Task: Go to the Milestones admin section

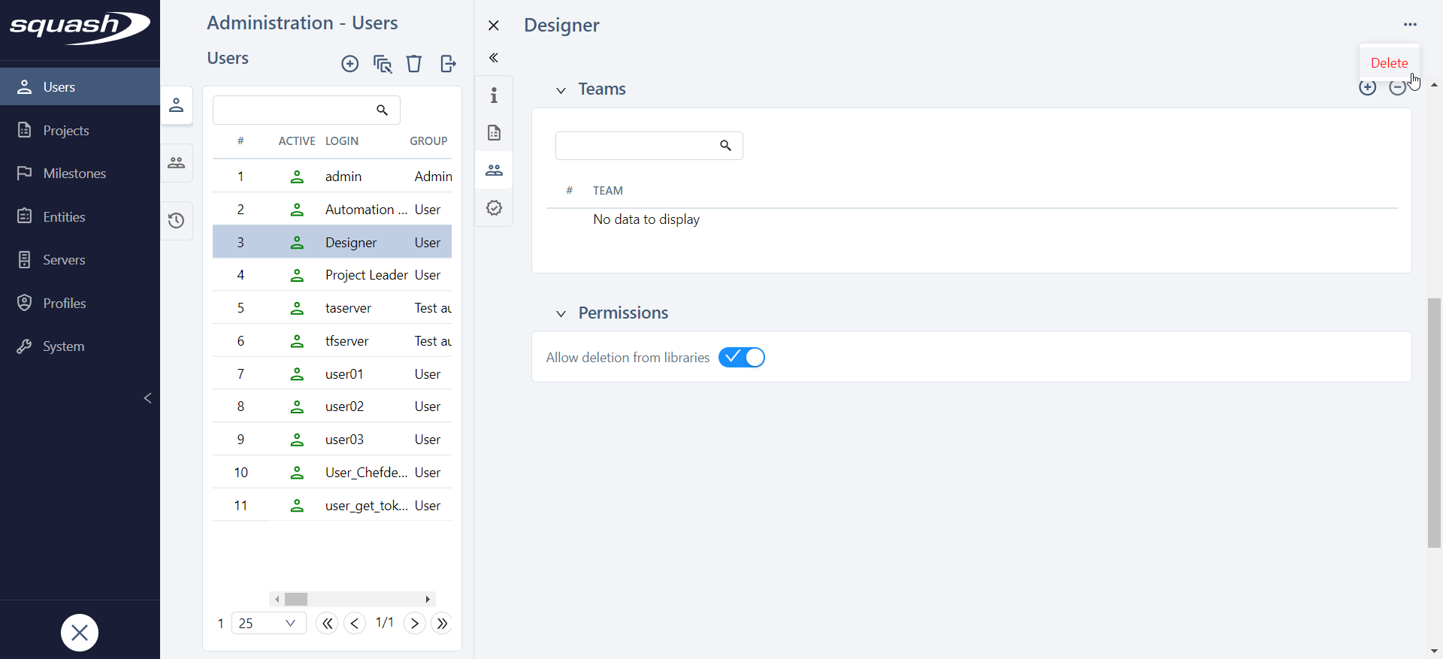Action: [x=74, y=174]
